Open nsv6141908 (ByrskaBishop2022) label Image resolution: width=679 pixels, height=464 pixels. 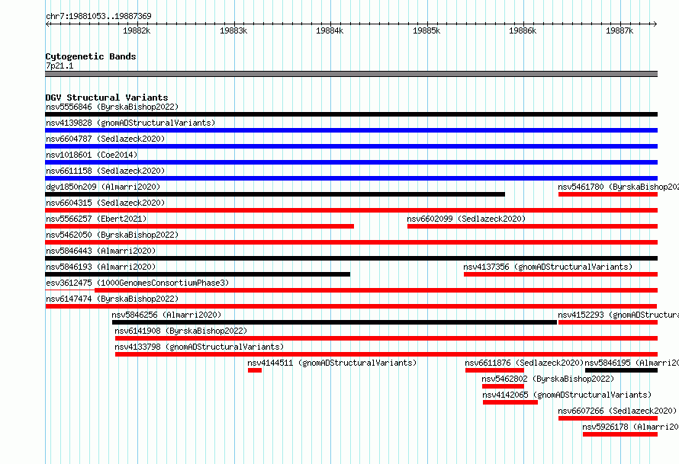pyautogui.click(x=181, y=331)
